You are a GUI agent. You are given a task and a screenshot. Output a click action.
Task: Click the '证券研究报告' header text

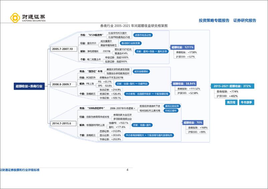[x=245, y=20]
